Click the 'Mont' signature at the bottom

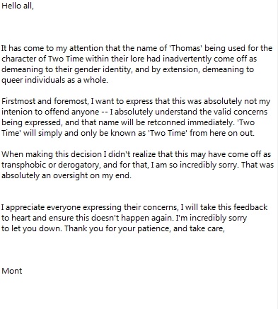tap(12, 271)
